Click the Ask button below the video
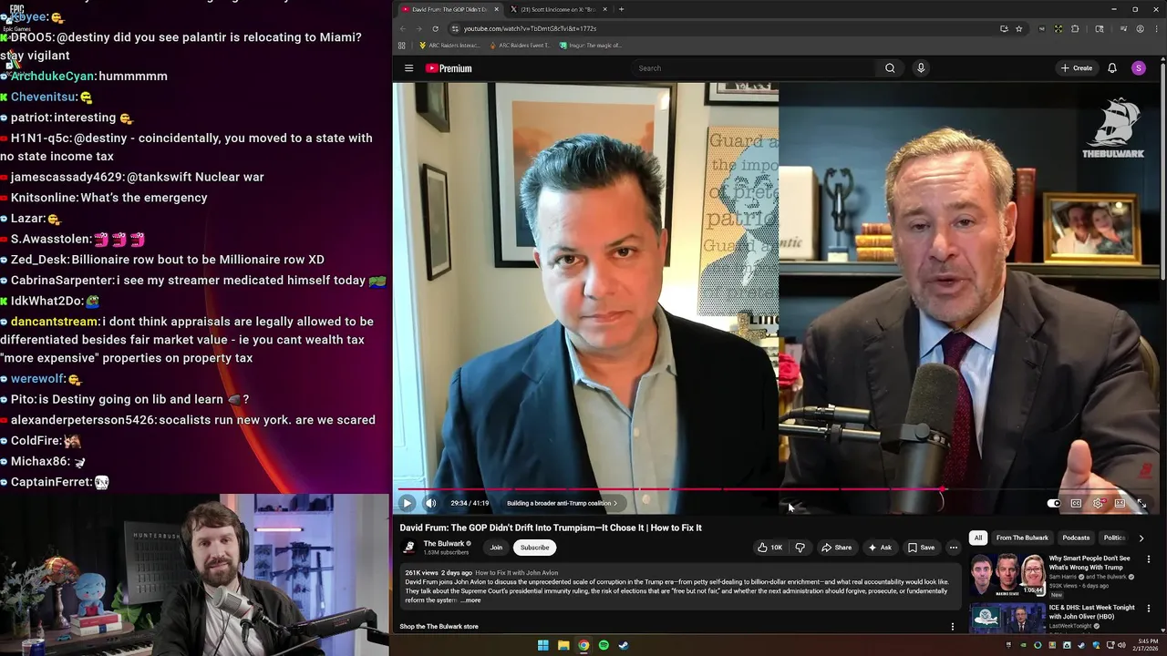Viewport: 1167px width, 656px height. 880,548
